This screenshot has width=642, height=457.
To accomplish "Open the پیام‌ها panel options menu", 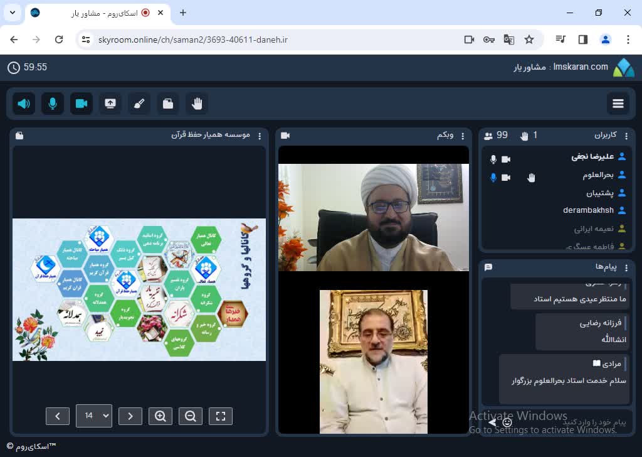I will 626,267.
